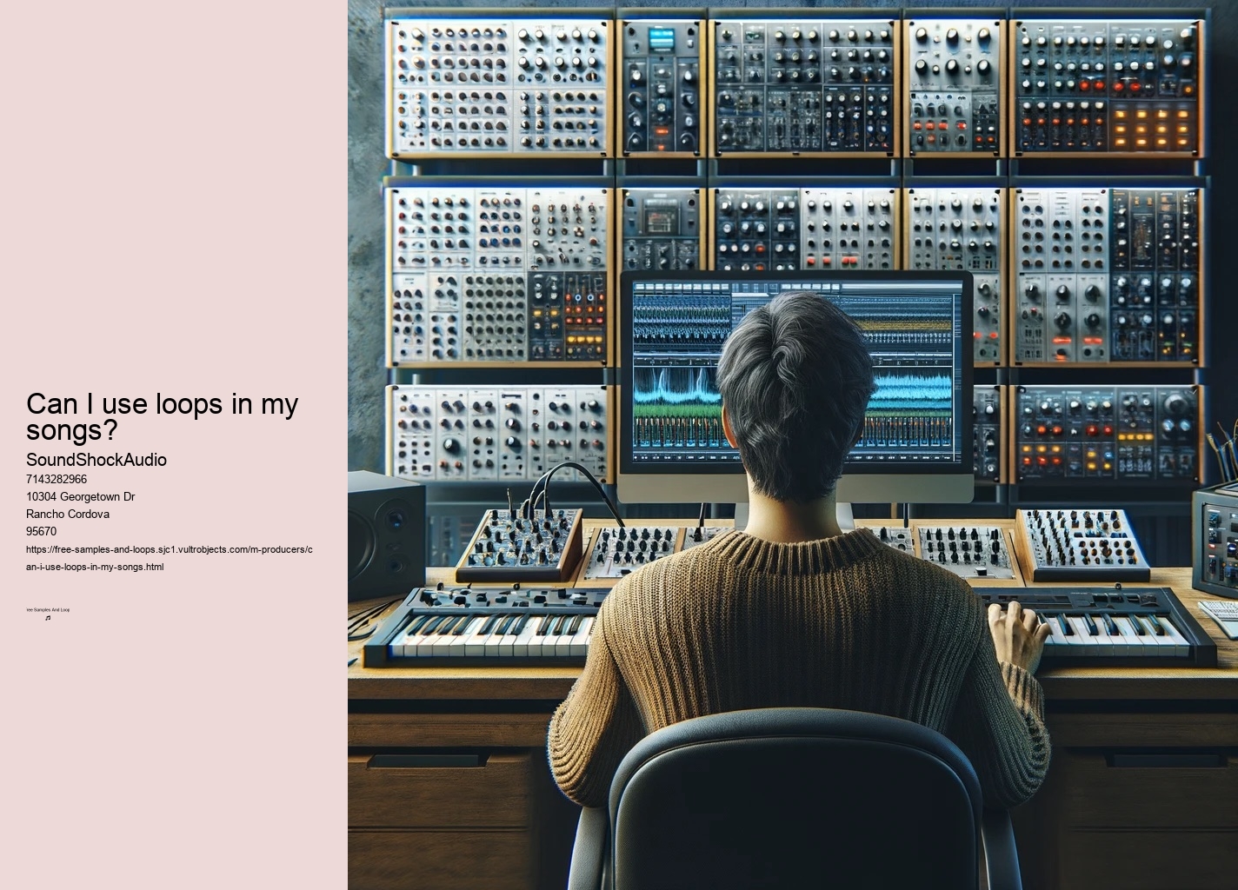The width and height of the screenshot is (1238, 890).
Task: Click the address "10304 Georgetown Dr"
Action: tap(80, 496)
